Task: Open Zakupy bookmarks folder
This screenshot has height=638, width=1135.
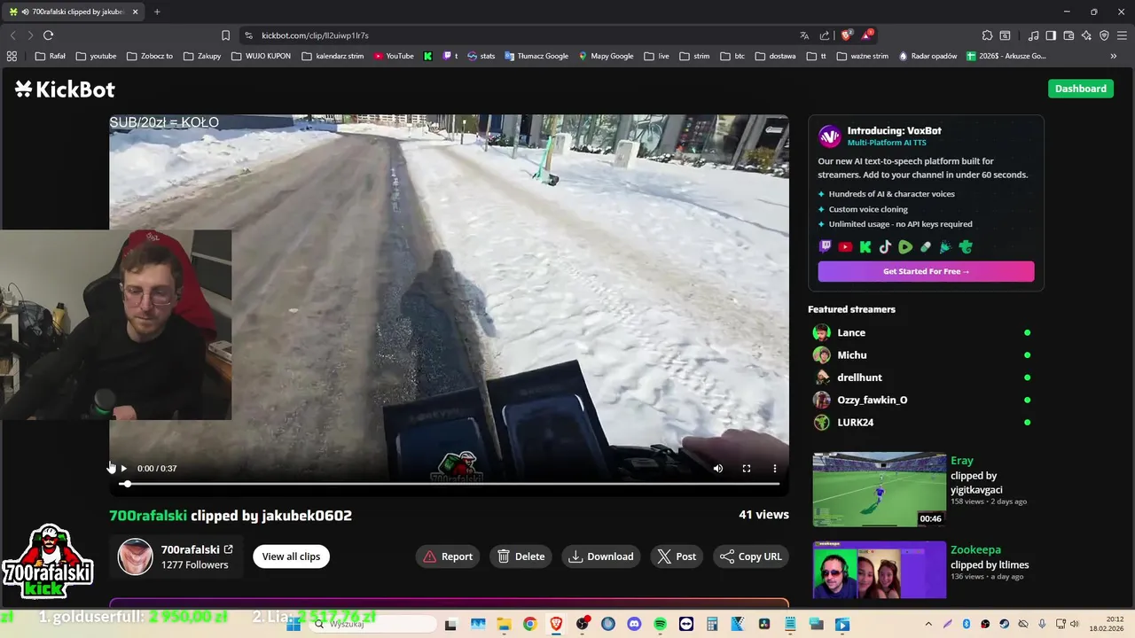Action: point(202,56)
